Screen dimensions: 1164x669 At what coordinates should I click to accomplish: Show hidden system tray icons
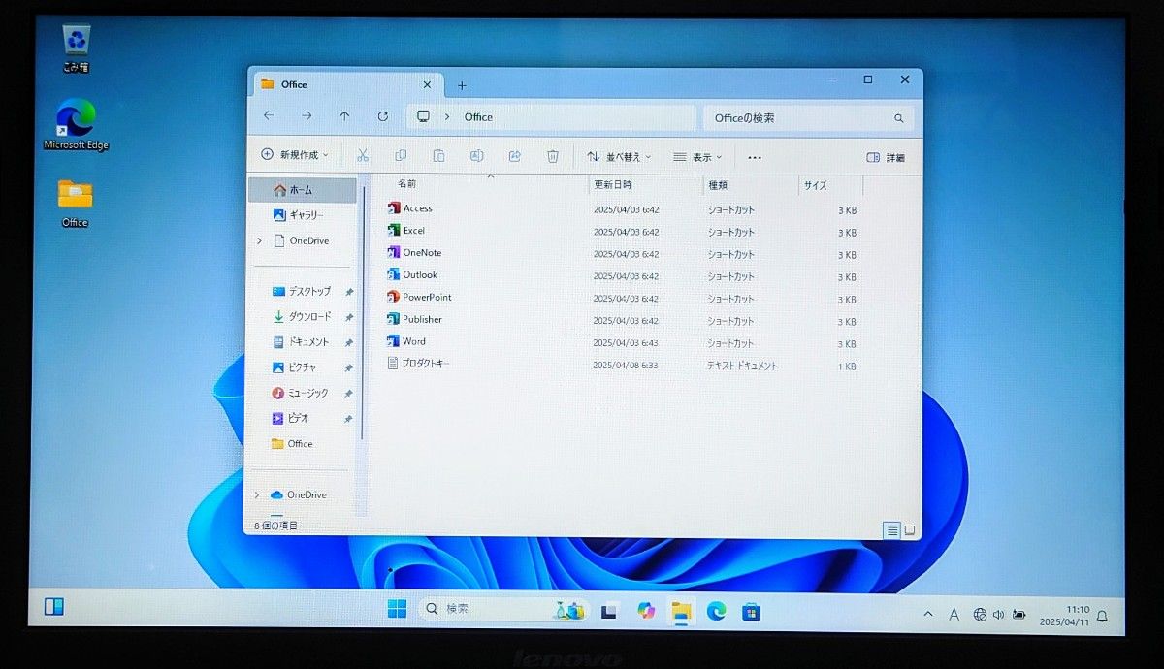pos(928,614)
